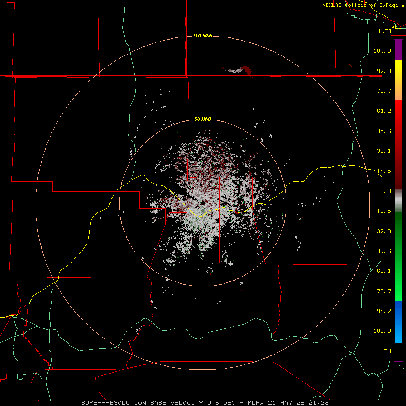The image size is (406, 406).
Task: Click the 50 NMI range ring label
Action: 203,120
